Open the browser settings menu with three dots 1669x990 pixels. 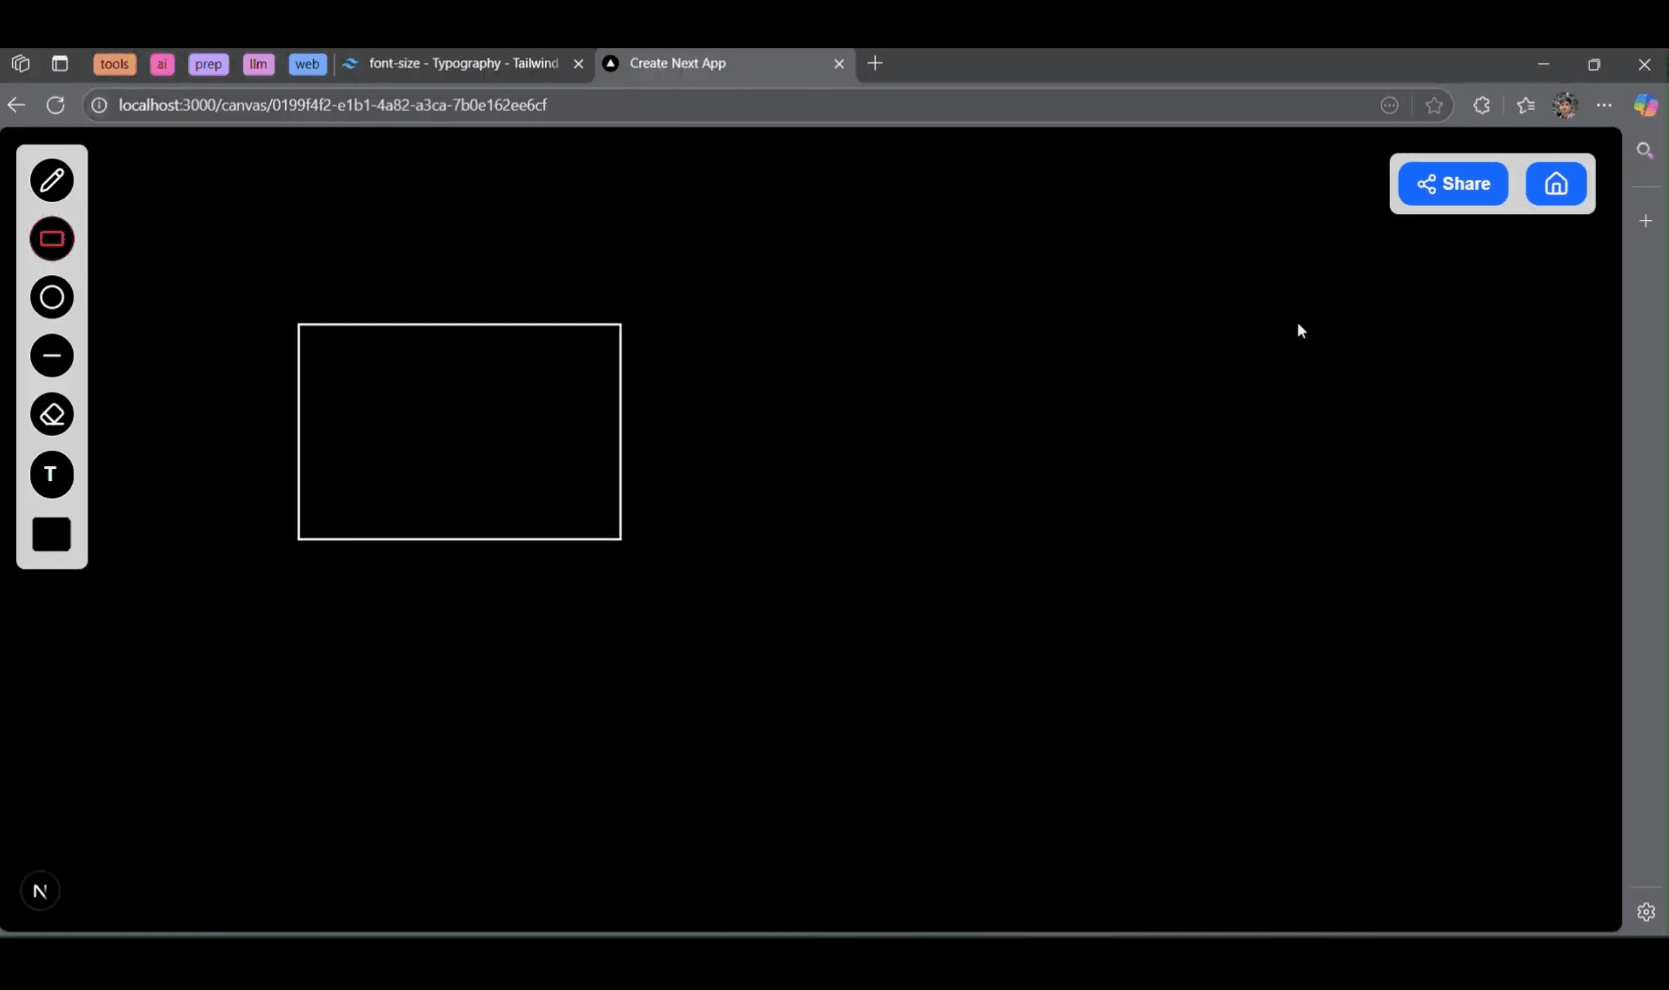tap(1605, 105)
